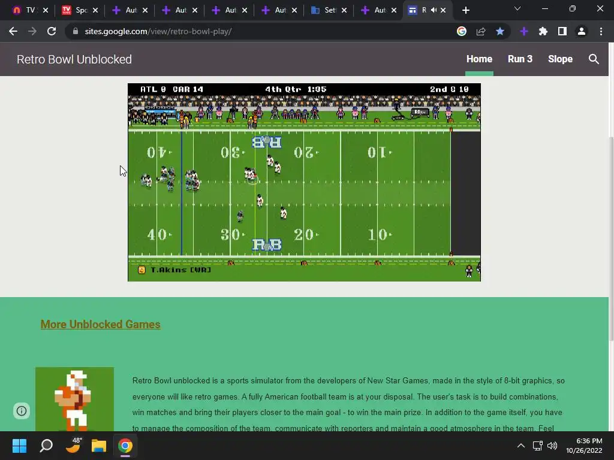The width and height of the screenshot is (614, 460).
Task: Open the site search magnifier
Action: click(x=594, y=59)
